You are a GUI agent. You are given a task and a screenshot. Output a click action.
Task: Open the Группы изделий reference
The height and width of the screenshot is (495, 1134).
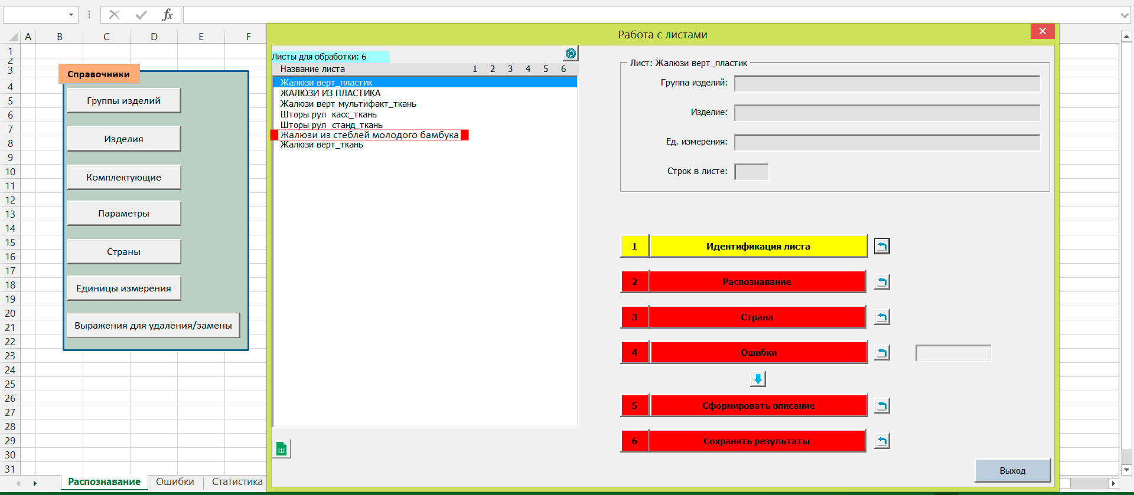124,101
